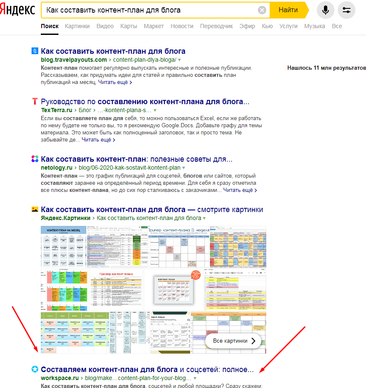The height and width of the screenshot is (388, 366).
Task: Open the travelpayouts result favicon
Action: pyautogui.click(x=35, y=51)
